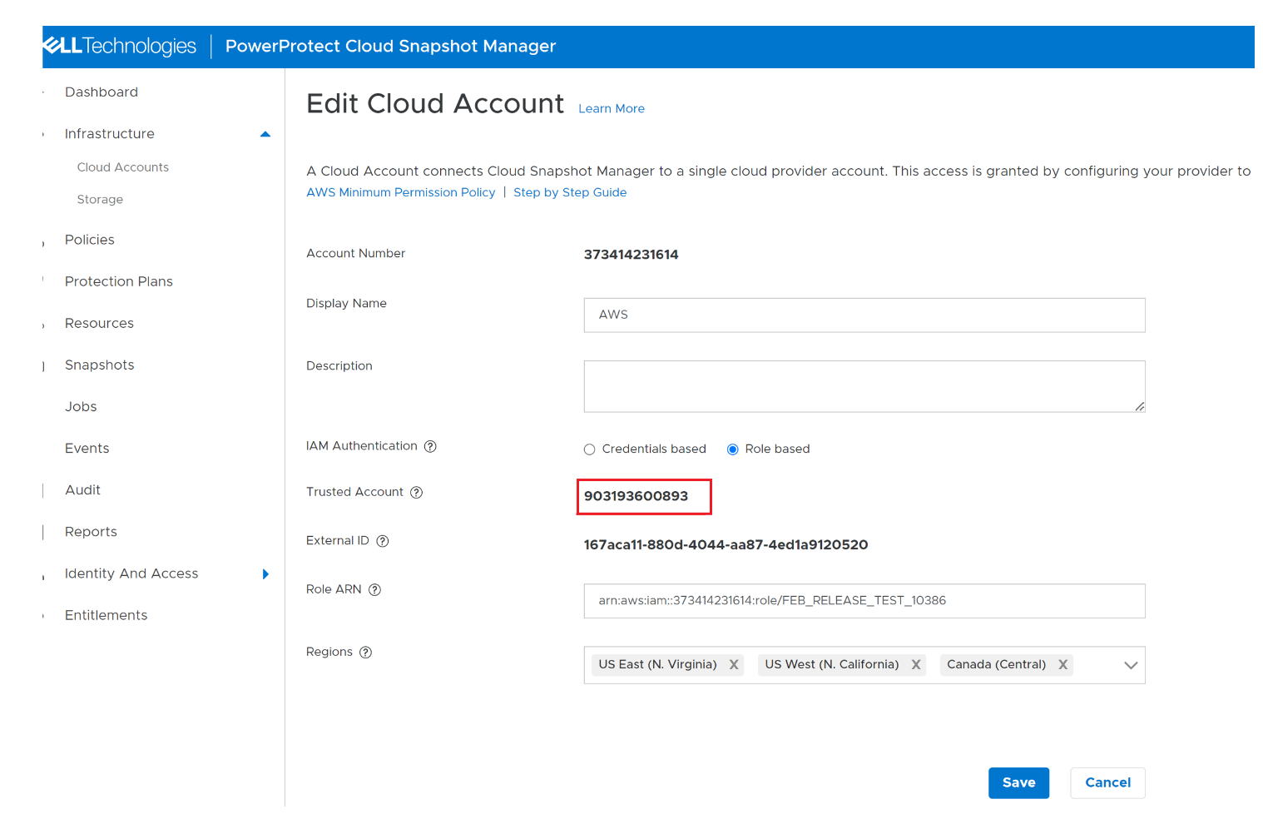This screenshot has width=1263, height=824.
Task: Open the Snapshots page from the sidebar
Action: pos(99,365)
